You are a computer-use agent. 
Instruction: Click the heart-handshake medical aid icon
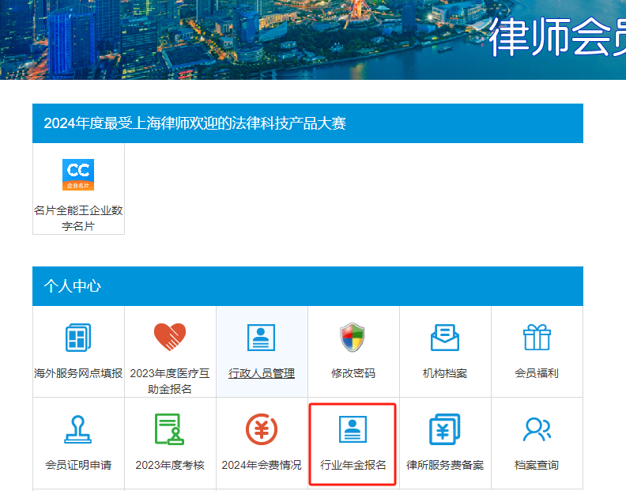[170, 338]
